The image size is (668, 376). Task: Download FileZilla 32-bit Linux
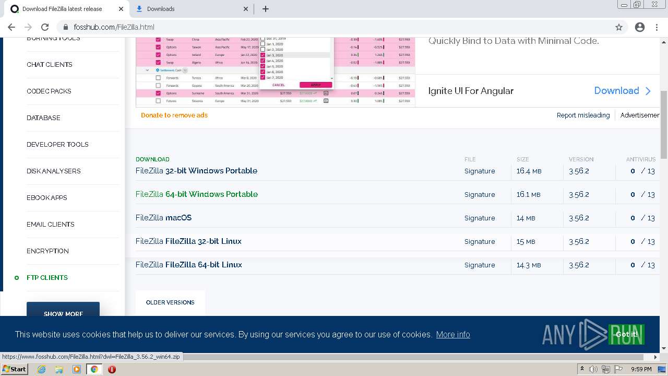188,241
